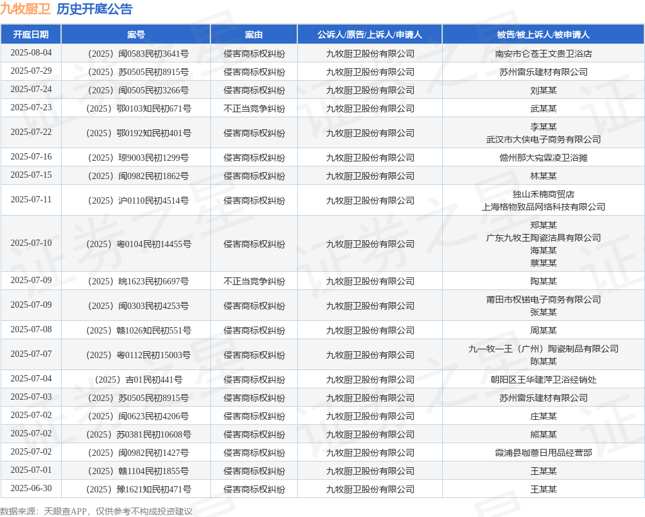This screenshot has height=517, width=645.
Task: Click the date cell 2025-08-04
Action: (x=31, y=53)
